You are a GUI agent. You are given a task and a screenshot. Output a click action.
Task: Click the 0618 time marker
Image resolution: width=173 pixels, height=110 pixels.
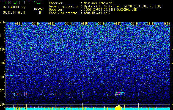click(134, 24)
